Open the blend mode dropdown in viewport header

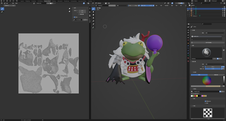122,5
